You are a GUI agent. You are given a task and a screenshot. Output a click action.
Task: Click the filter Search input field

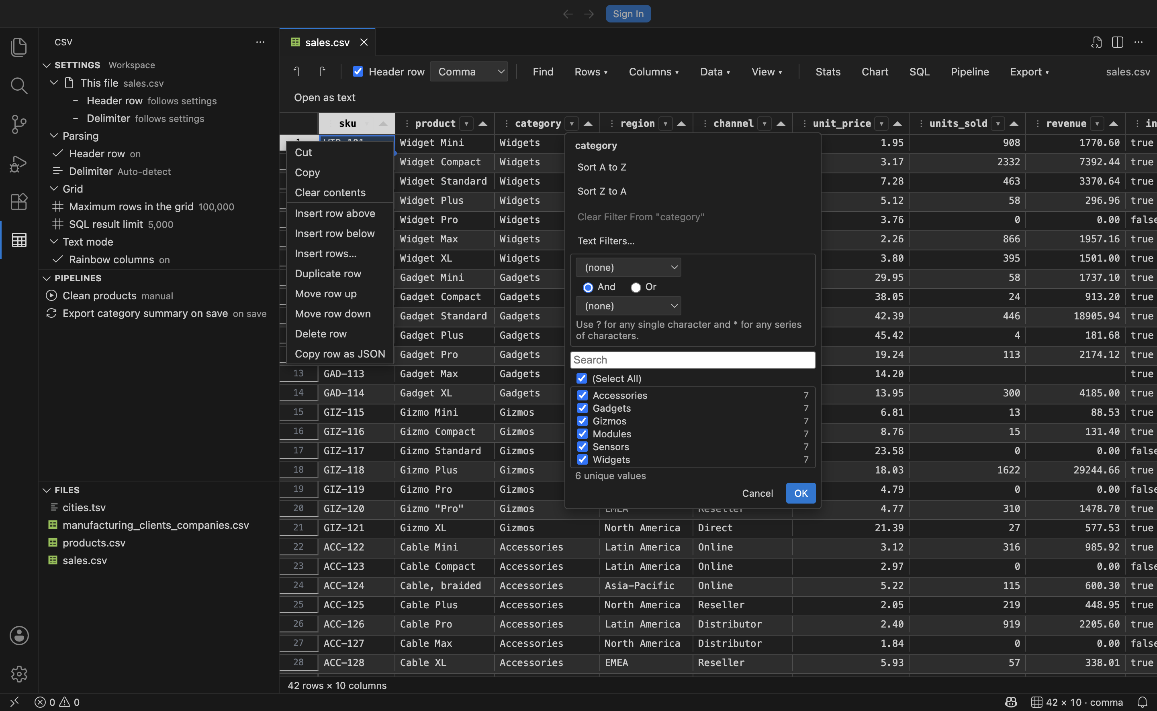[x=693, y=360]
